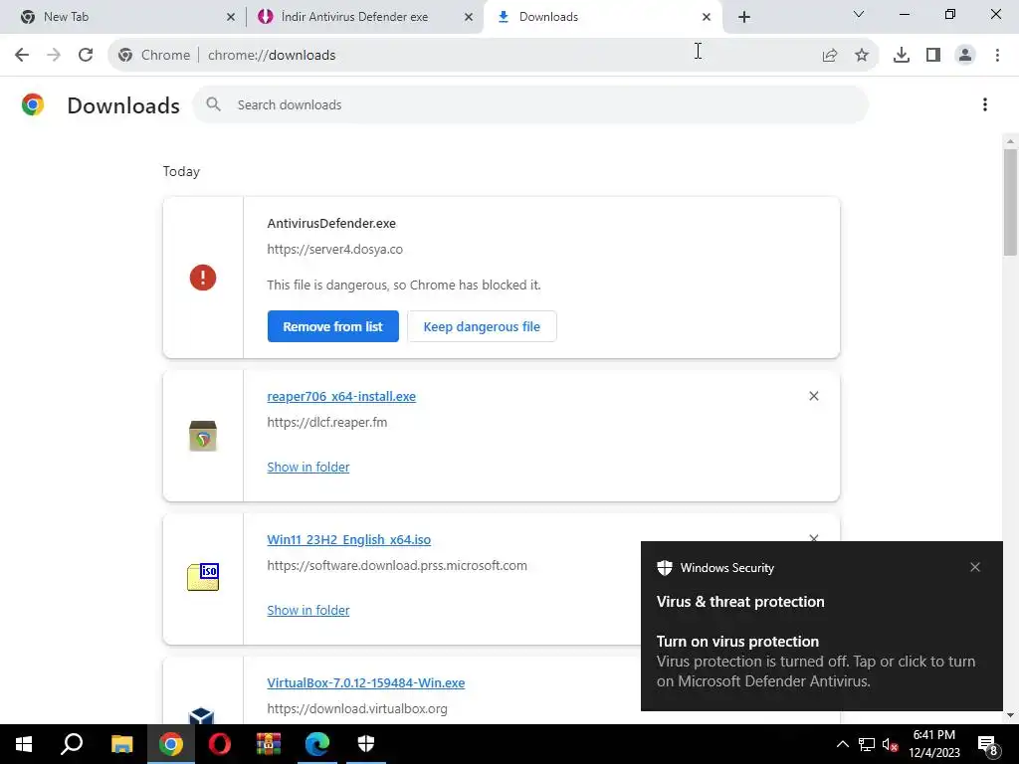The height and width of the screenshot is (764, 1019).
Task: Click the scrollbar down arrow
Action: pyautogui.click(x=1010, y=715)
